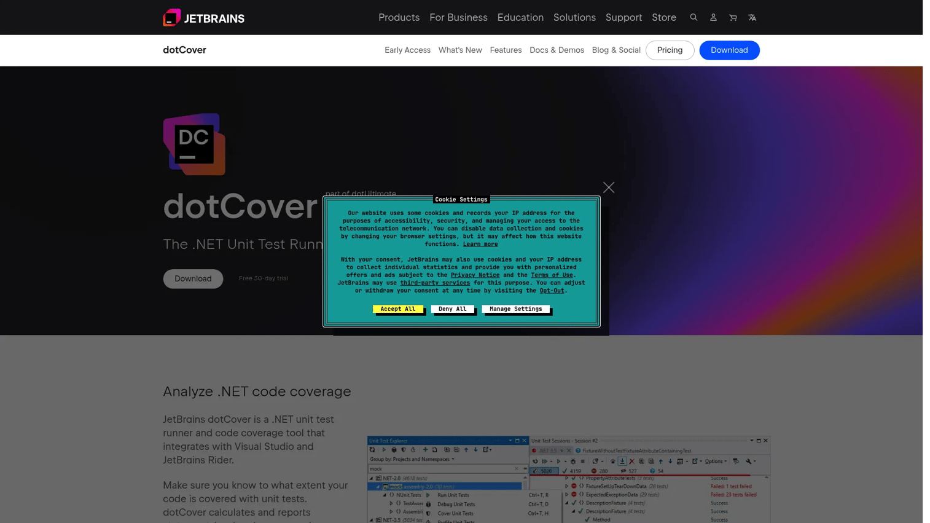Click Deny All in cookie dialog
This screenshot has width=930, height=523.
452,309
